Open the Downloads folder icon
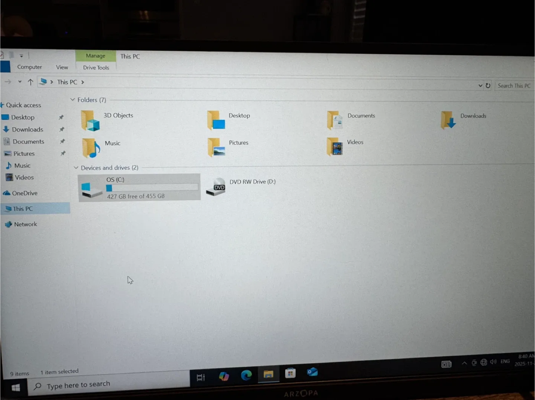This screenshot has width=535, height=400. click(448, 121)
